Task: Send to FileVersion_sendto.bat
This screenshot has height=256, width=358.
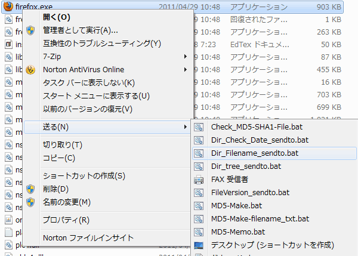Action: point(250,193)
